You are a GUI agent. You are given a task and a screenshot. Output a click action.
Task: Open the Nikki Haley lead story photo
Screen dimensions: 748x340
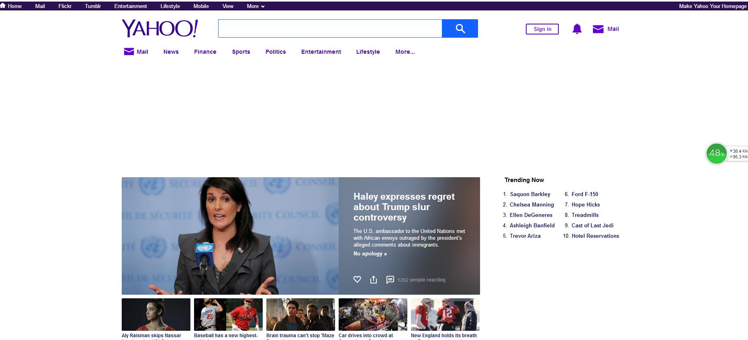(230, 236)
